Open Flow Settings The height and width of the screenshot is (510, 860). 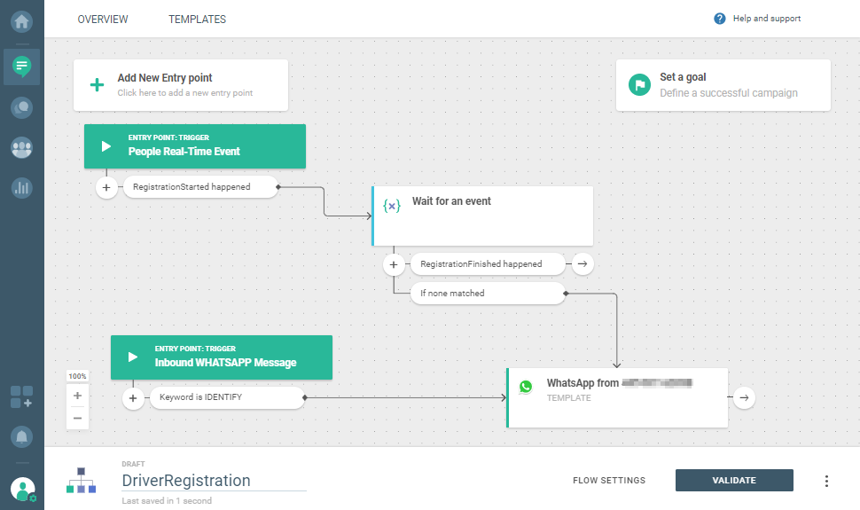pyautogui.click(x=609, y=481)
